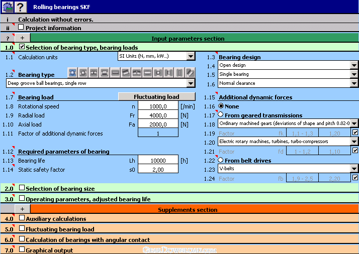Click the '1,1 - 1,3' fk range cell
This screenshot has height=254, width=359.
coord(302,134)
